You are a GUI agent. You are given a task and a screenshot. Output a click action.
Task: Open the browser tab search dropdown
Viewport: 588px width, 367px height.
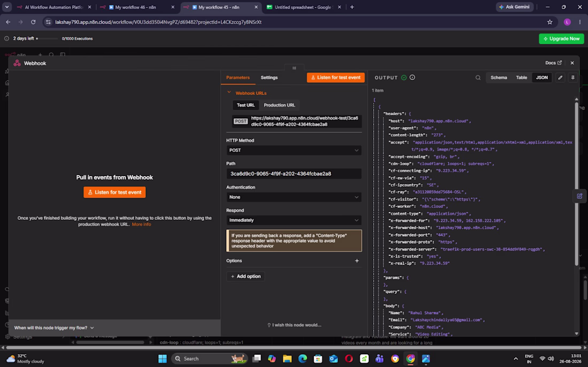[7, 7]
